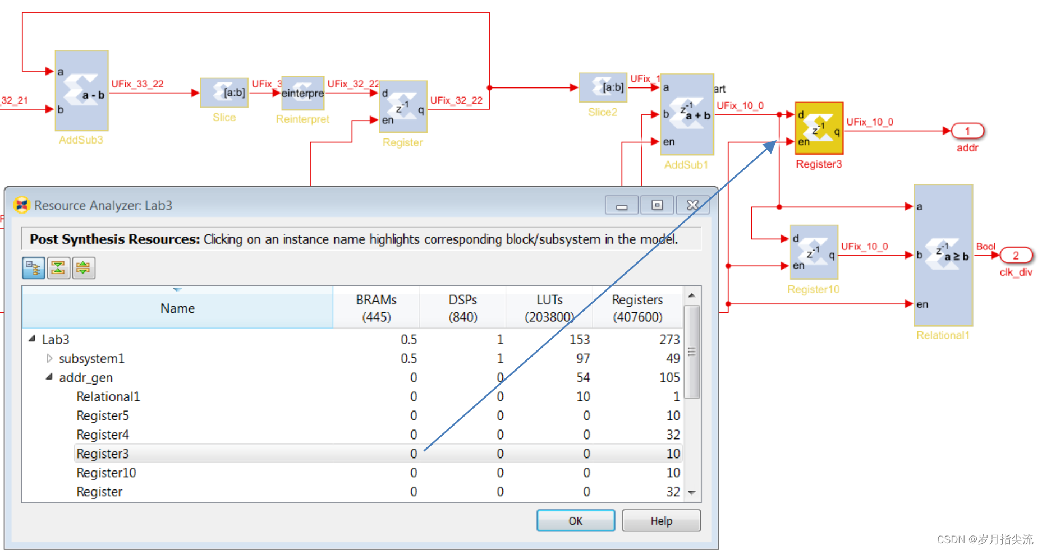Screen dimensions: 1042x550
Task: Close the Resource Analyzer dialog
Action: tap(693, 205)
